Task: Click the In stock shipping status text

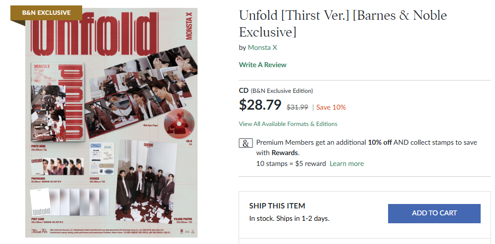Action: coord(289,218)
